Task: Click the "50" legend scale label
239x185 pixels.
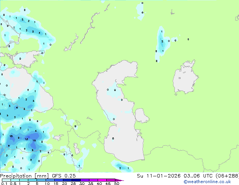Action: (117, 183)
